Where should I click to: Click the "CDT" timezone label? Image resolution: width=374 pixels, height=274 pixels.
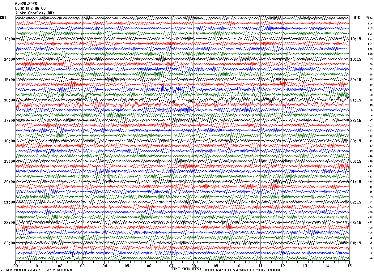click(3, 18)
